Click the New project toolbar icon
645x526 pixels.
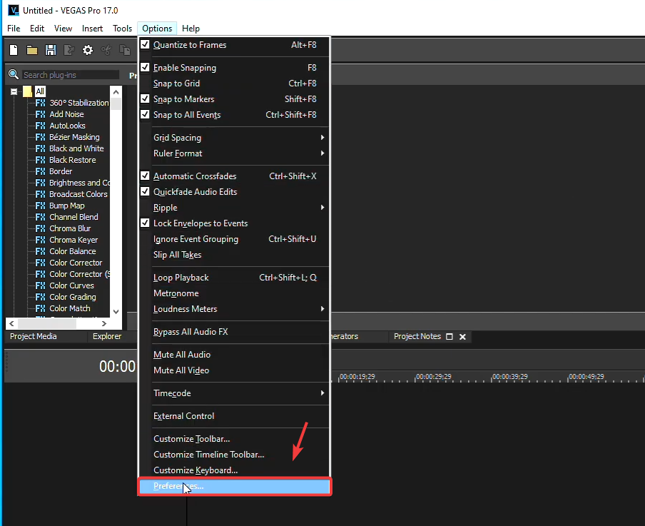[x=14, y=50]
